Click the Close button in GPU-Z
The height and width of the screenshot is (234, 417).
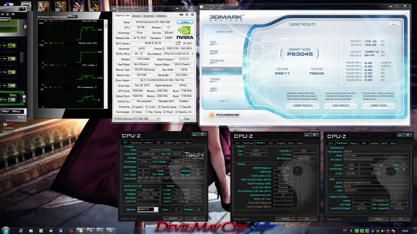[x=187, y=119]
